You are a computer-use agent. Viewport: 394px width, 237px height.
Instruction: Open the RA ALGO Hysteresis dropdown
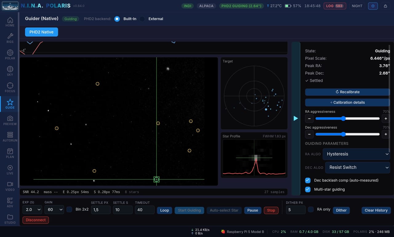click(x=356, y=154)
